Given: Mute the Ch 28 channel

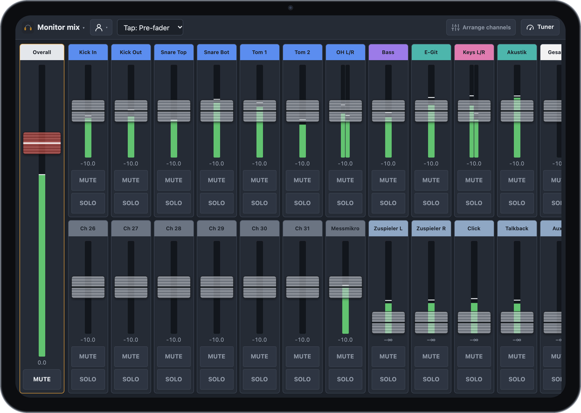Looking at the screenshot, I should tap(174, 357).
